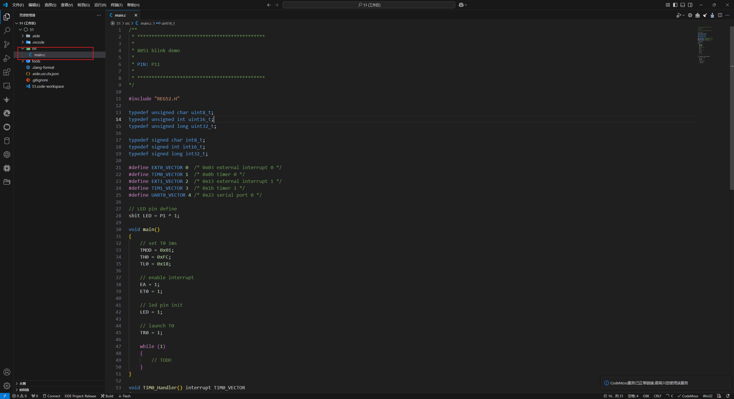Expand the .vscode folder

23,42
